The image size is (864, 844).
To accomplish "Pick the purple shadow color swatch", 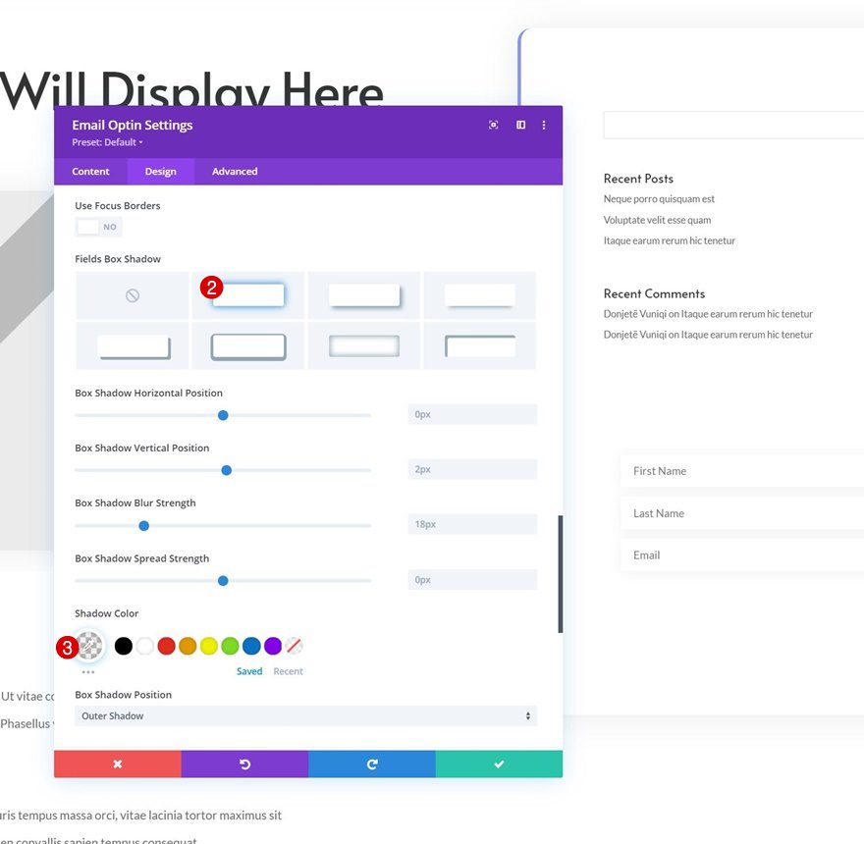I will [x=272, y=645].
